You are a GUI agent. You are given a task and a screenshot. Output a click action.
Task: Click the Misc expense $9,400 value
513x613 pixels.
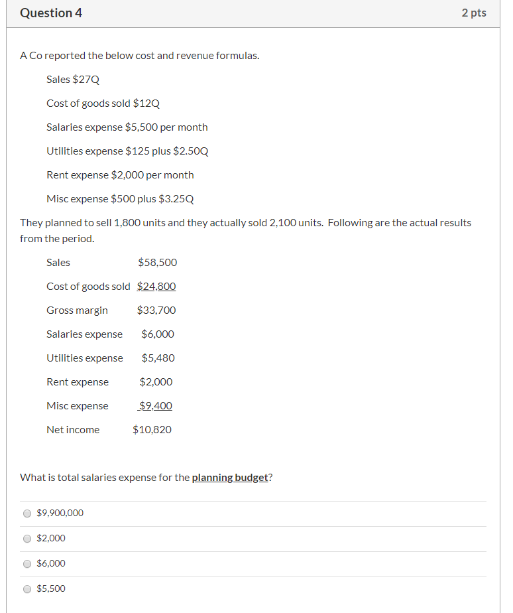155,405
